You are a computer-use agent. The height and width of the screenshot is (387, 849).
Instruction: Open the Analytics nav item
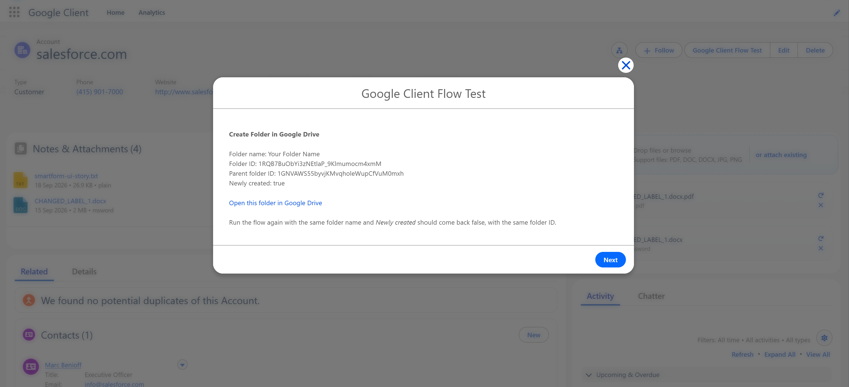152,13
